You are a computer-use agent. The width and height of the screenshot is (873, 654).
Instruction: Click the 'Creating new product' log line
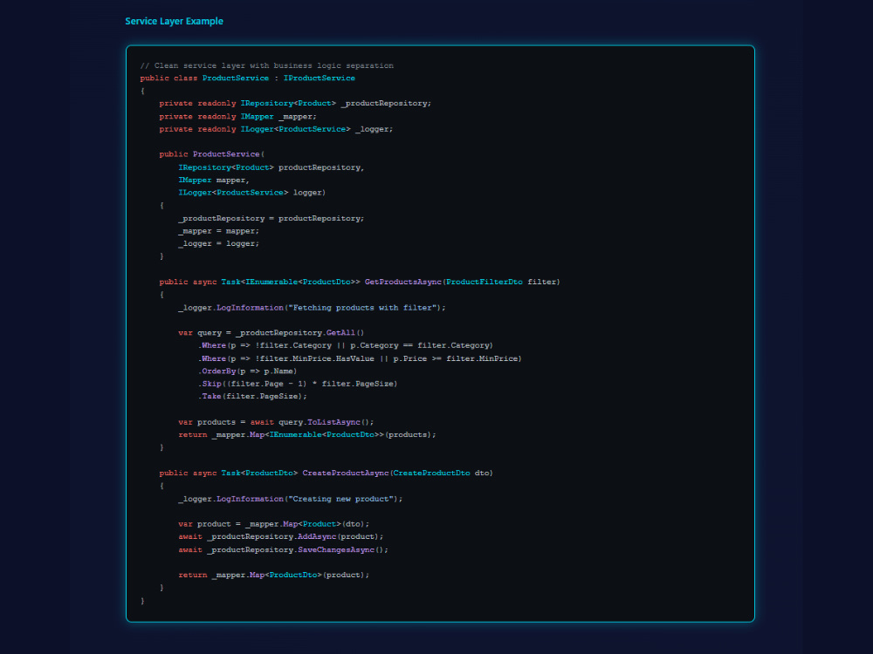pyautogui.click(x=290, y=499)
